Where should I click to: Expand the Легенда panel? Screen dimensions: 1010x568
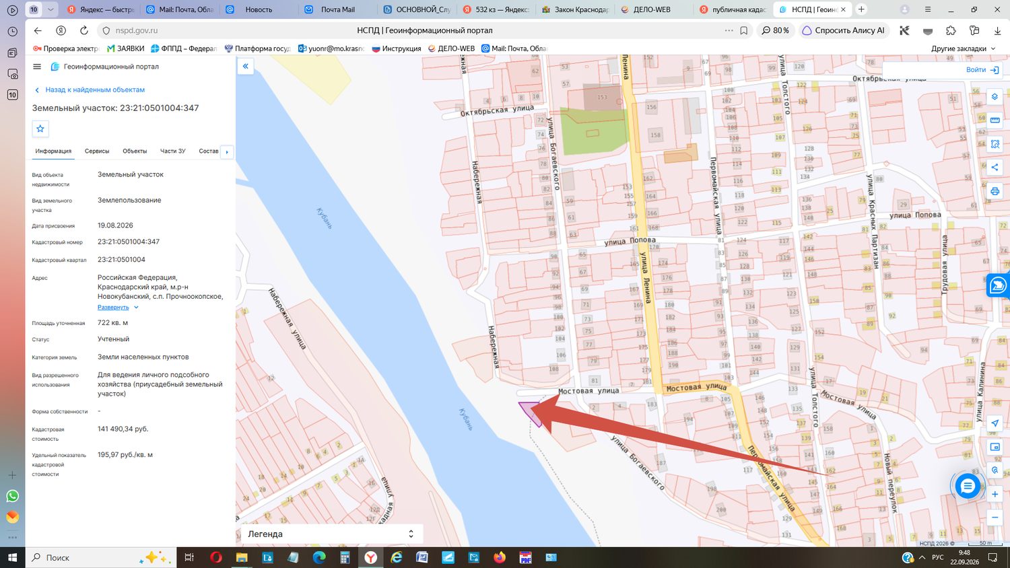point(331,534)
